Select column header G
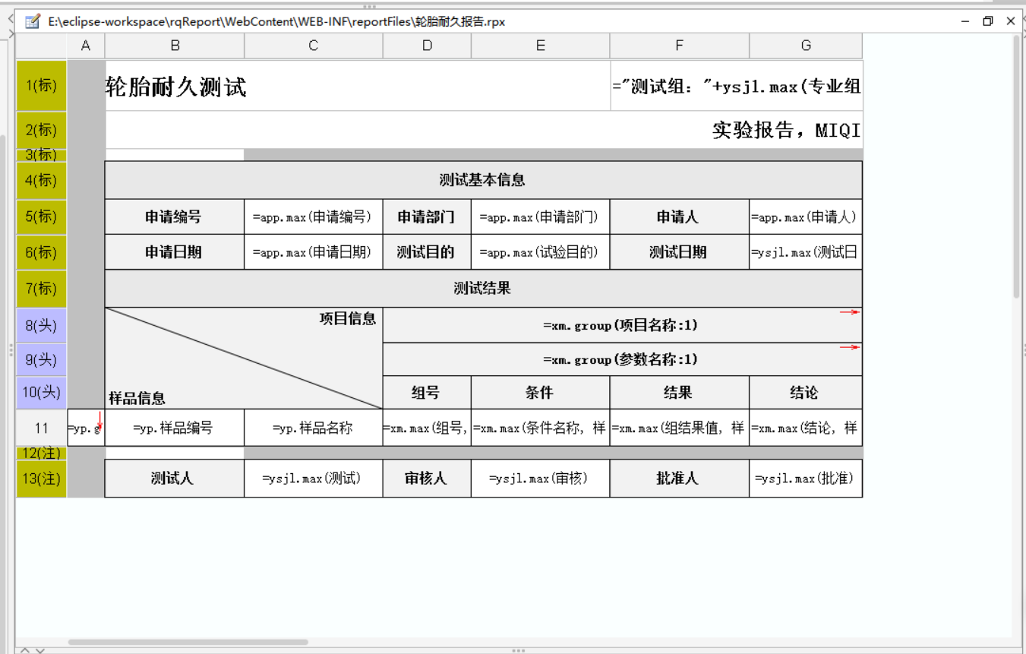Image resolution: width=1026 pixels, height=654 pixels. click(x=806, y=46)
